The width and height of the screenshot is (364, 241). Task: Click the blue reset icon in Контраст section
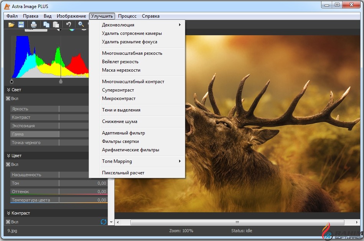tap(103, 222)
